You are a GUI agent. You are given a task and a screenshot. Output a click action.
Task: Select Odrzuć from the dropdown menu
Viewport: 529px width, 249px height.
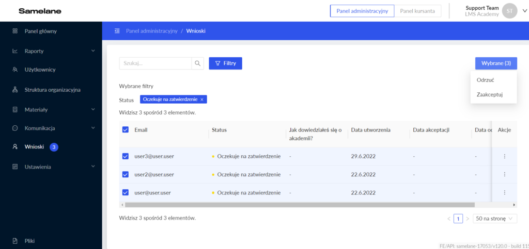pyautogui.click(x=486, y=80)
